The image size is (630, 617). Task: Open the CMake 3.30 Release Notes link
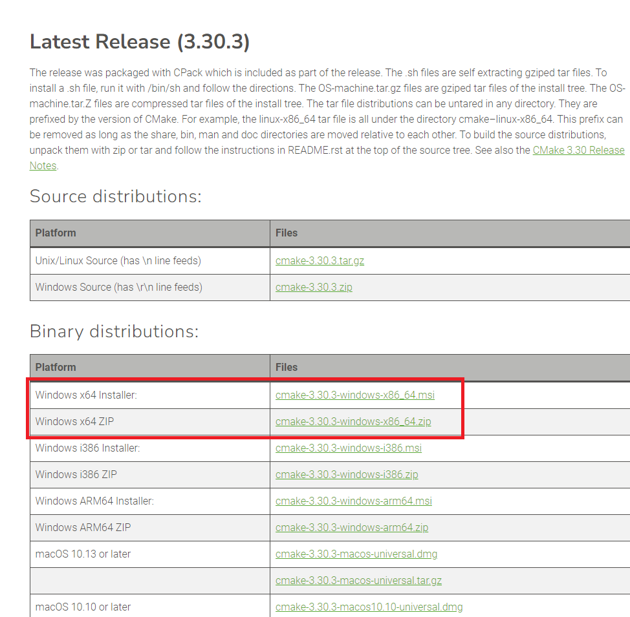[578, 150]
